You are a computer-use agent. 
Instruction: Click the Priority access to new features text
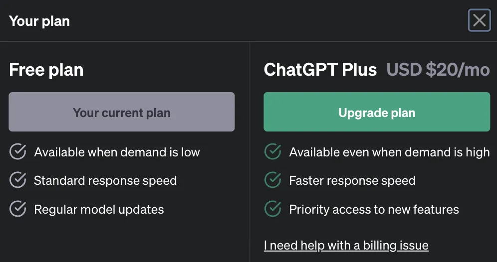click(374, 210)
